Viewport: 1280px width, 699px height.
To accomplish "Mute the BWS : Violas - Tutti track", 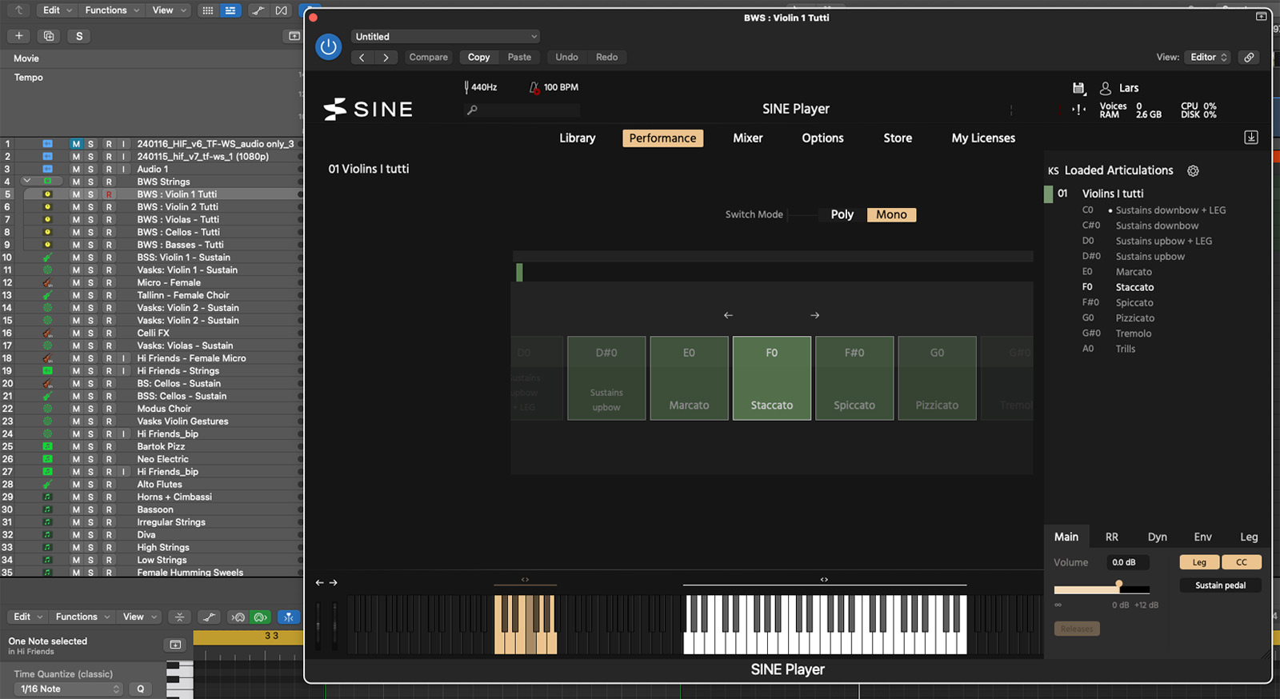I will [76, 220].
